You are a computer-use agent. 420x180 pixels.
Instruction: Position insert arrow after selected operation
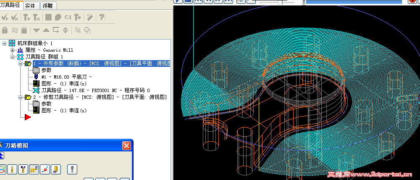[x=56, y=30]
